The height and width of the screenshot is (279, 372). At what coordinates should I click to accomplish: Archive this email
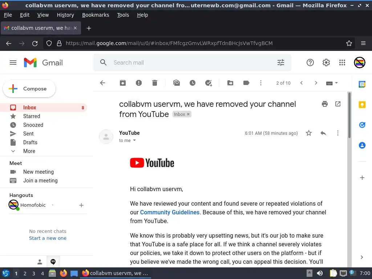coord(123,83)
